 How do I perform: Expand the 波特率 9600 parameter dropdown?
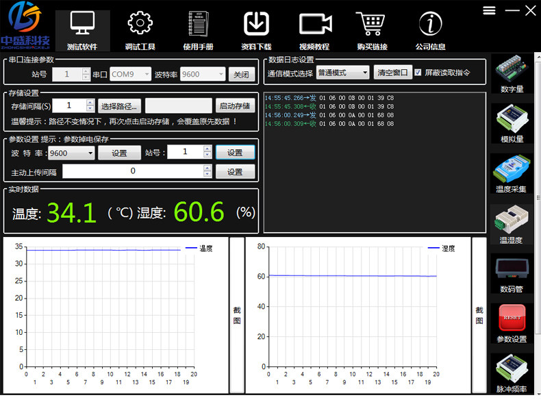click(x=71, y=153)
